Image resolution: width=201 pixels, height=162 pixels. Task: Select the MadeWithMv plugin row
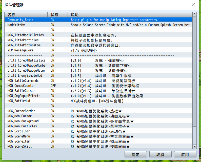coord(98,25)
